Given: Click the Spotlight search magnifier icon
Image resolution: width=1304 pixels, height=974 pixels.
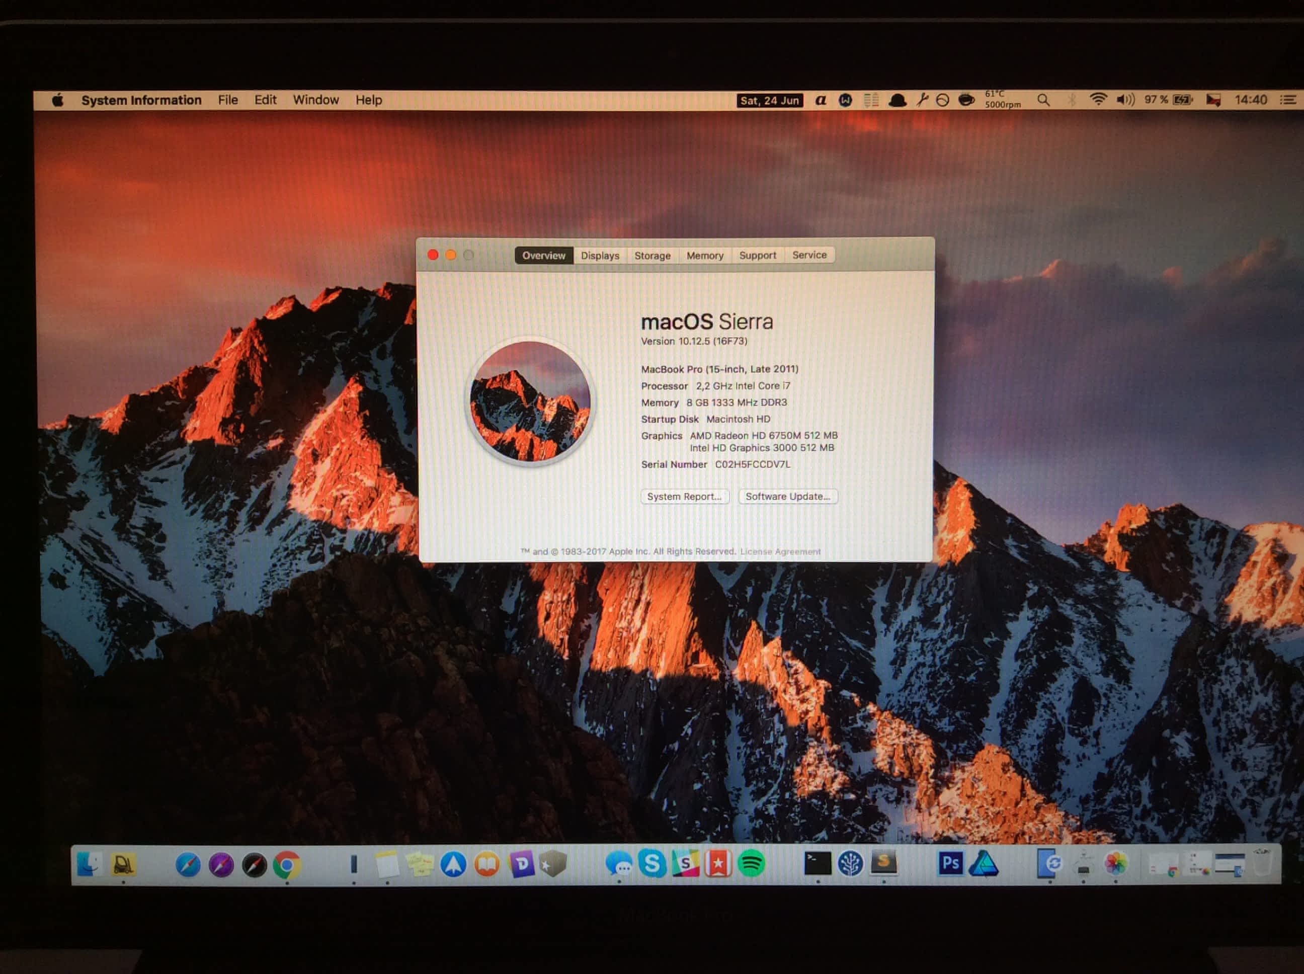Looking at the screenshot, I should pyautogui.click(x=1043, y=100).
